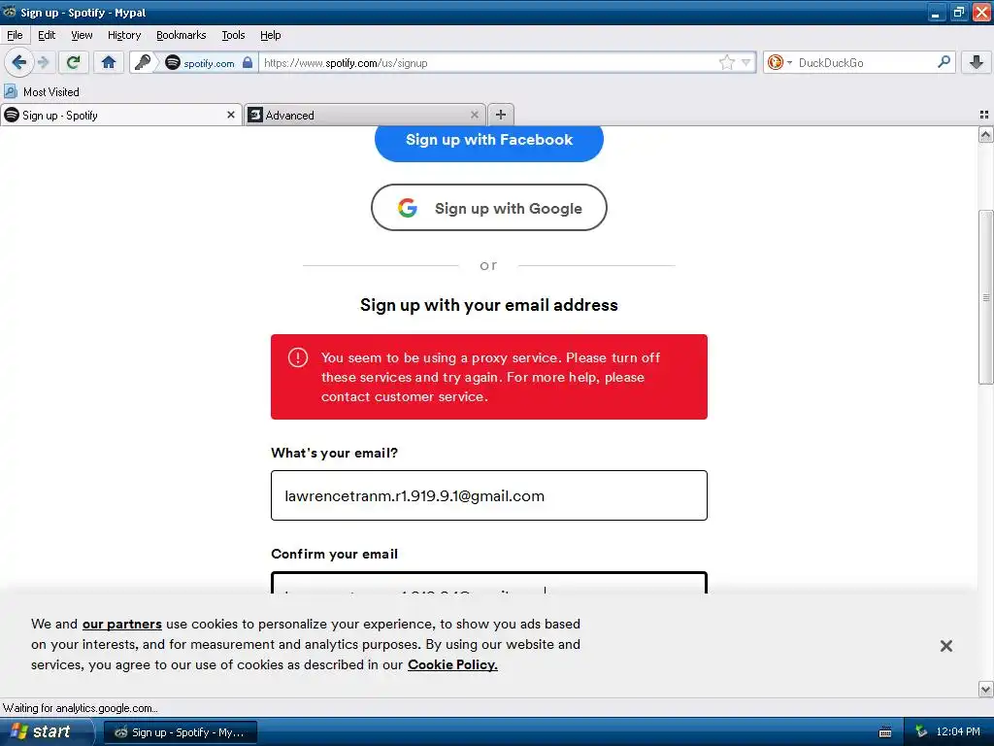Select the Sign up - Spotify tab
The width and height of the screenshot is (994, 746).
pyautogui.click(x=121, y=115)
